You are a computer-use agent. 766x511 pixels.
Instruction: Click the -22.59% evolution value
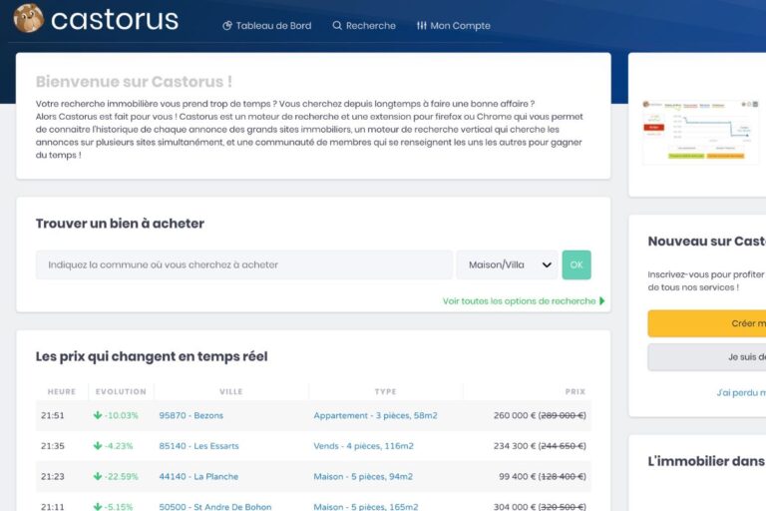(x=121, y=476)
